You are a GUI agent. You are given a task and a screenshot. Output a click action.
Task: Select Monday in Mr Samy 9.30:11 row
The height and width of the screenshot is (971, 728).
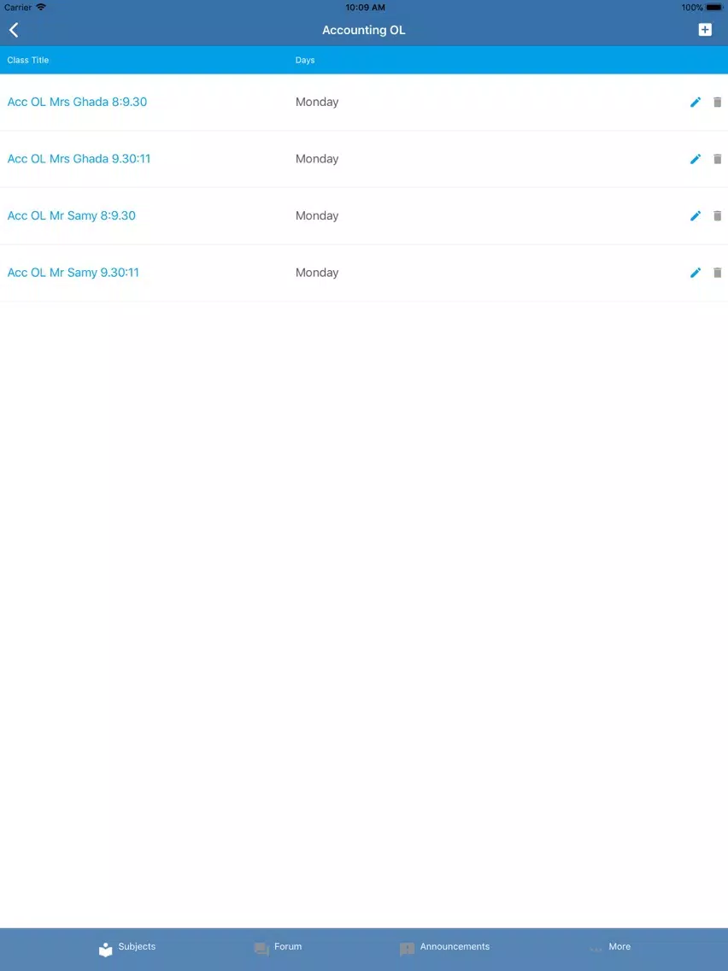coord(317,274)
